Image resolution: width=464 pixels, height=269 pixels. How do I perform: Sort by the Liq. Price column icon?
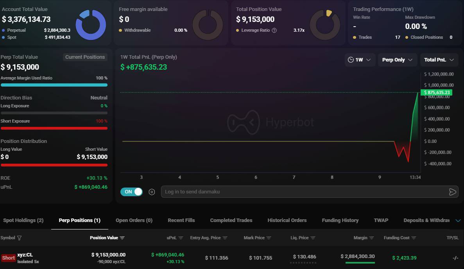point(313,238)
